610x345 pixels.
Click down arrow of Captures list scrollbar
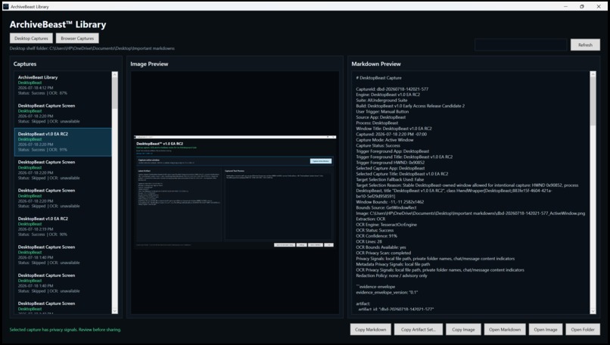(x=115, y=311)
